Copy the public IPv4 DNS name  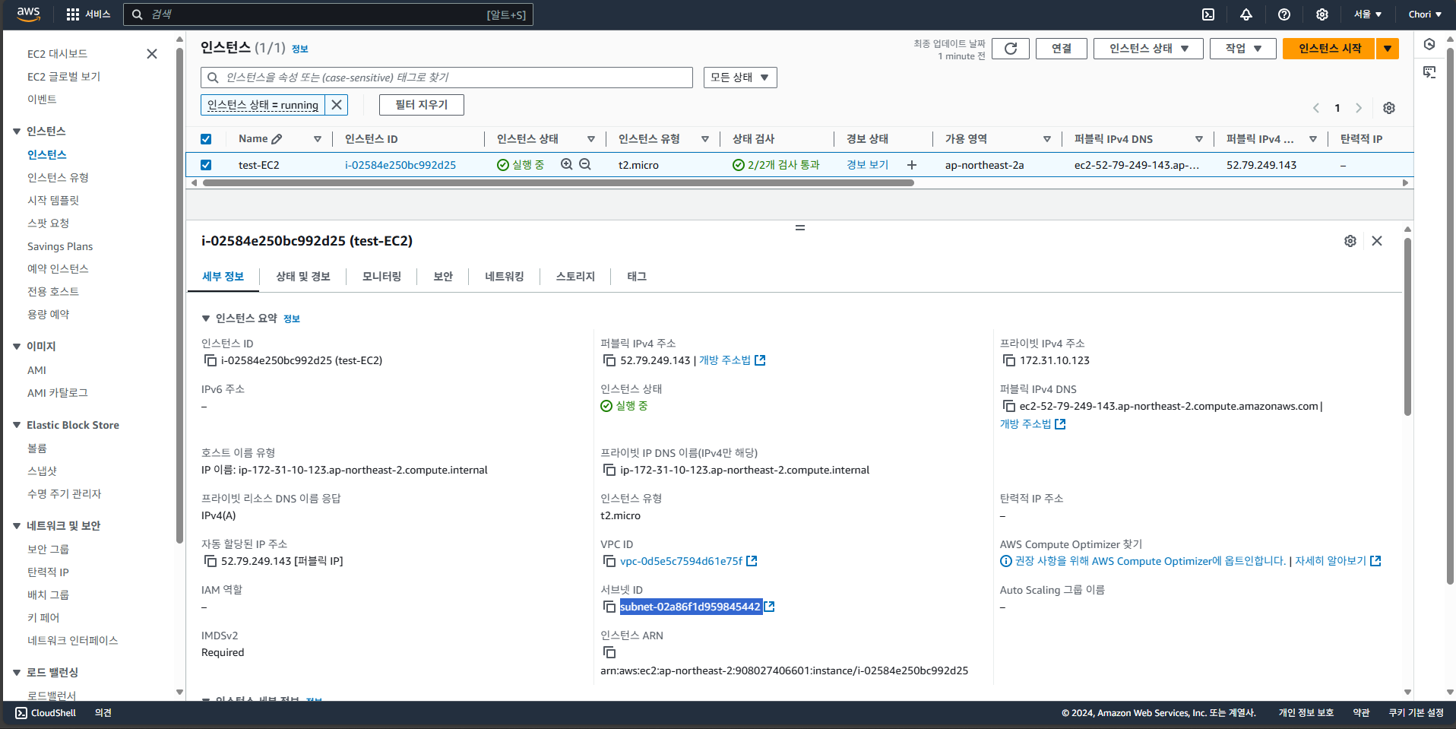pyautogui.click(x=1009, y=406)
